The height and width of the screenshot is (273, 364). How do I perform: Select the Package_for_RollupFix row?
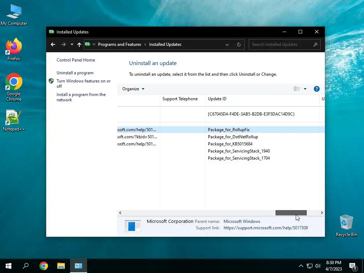(221, 129)
